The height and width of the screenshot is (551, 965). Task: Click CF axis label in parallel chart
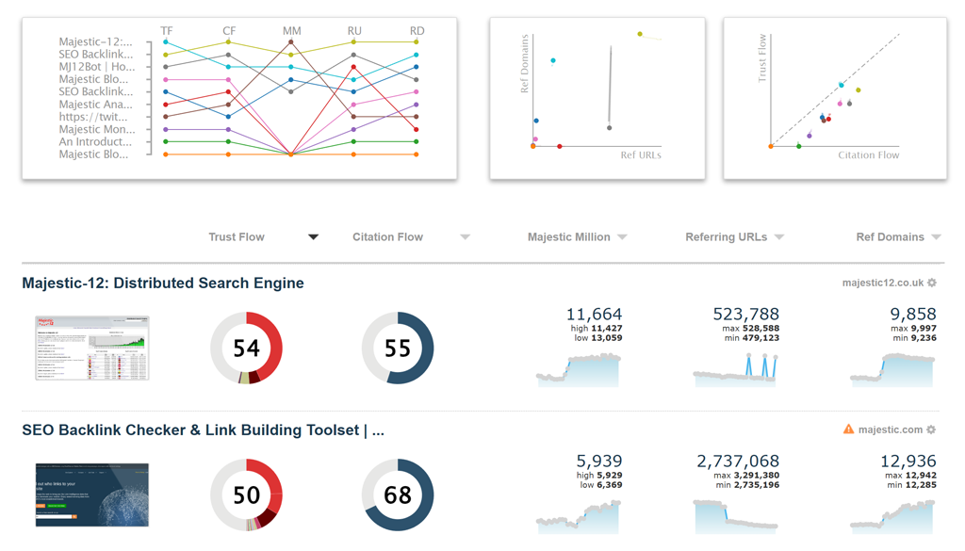pos(229,30)
